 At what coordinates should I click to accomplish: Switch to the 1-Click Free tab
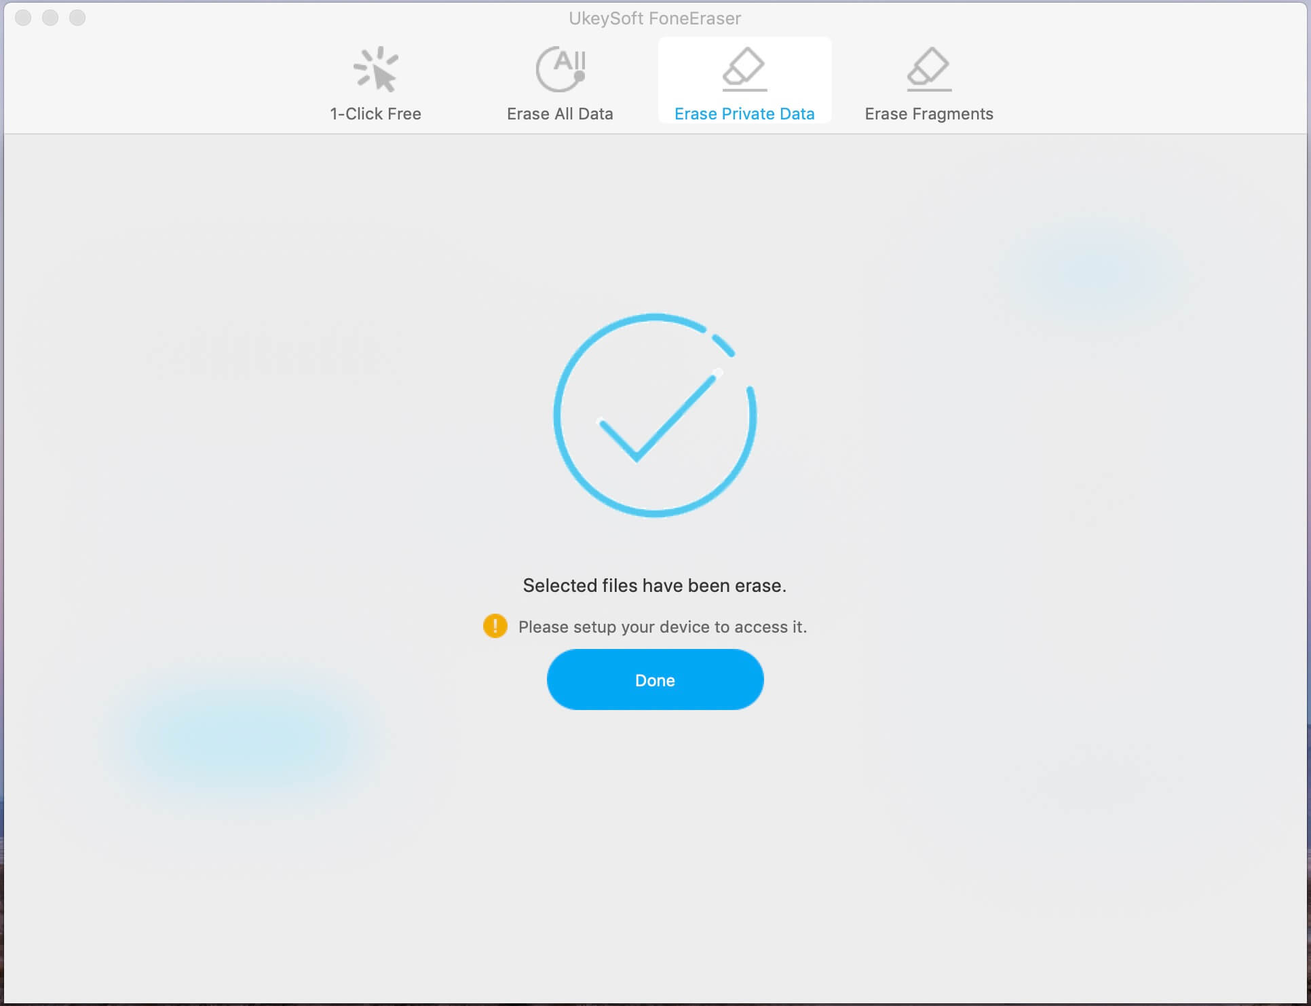pyautogui.click(x=375, y=83)
